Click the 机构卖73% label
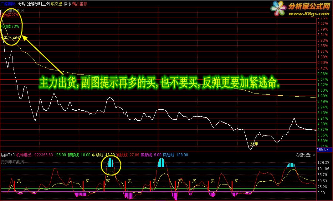This screenshot has width=333, height=201. [x=10, y=26]
